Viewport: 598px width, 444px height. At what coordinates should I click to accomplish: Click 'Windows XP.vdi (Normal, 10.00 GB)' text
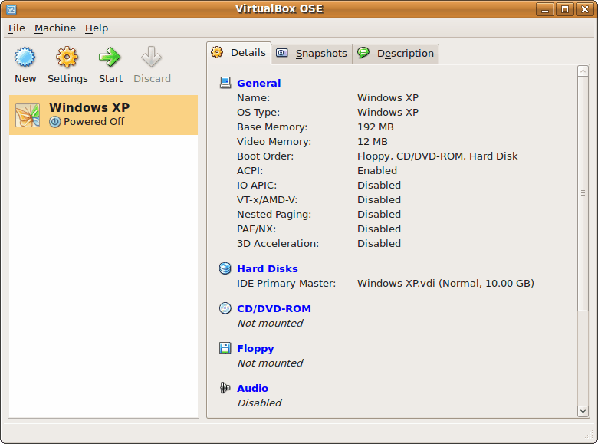tap(445, 284)
